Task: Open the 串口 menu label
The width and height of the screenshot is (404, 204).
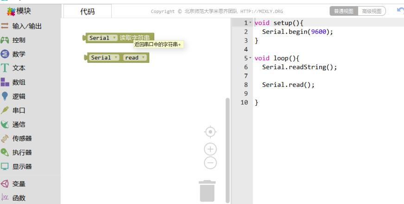Action: pyautogui.click(x=19, y=110)
